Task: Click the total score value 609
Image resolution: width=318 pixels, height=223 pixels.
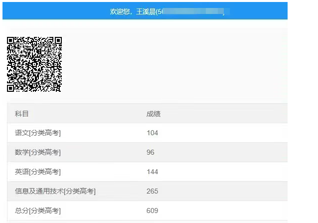Action: [x=152, y=211]
